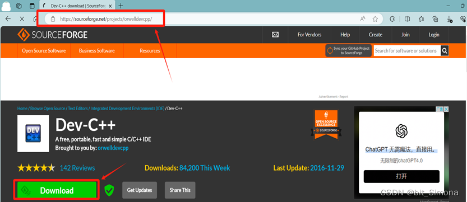This screenshot has height=202, width=467.
Task: Open the workspaces icon in title bar
Action: click(19, 6)
